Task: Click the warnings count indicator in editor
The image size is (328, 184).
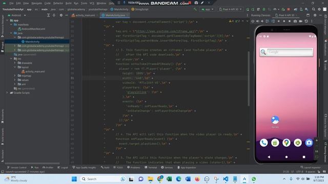Action: (x=231, y=21)
